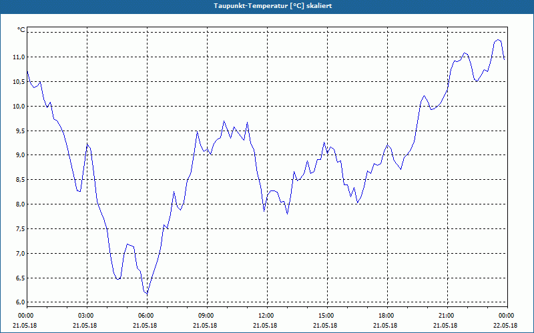Select the 10,5 y-axis value
The height and width of the screenshot is (333, 534).
[x=19, y=81]
